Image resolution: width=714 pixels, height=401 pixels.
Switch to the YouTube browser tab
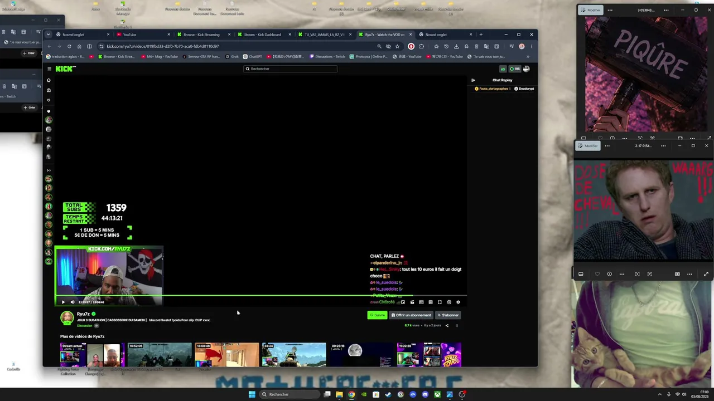[143, 35]
